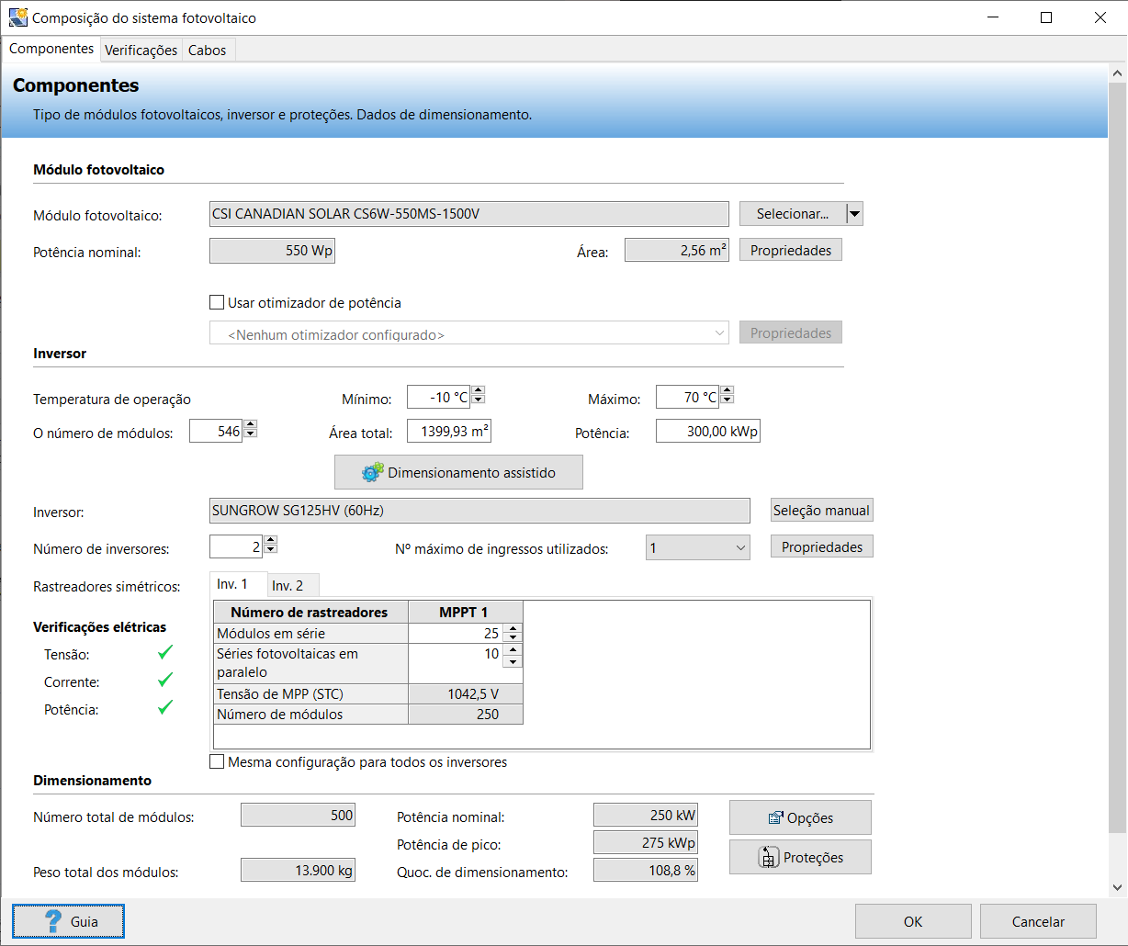Screen dimensions: 1128x946
Task: Click the Módulos em série cell value 25
Action: pos(457,634)
